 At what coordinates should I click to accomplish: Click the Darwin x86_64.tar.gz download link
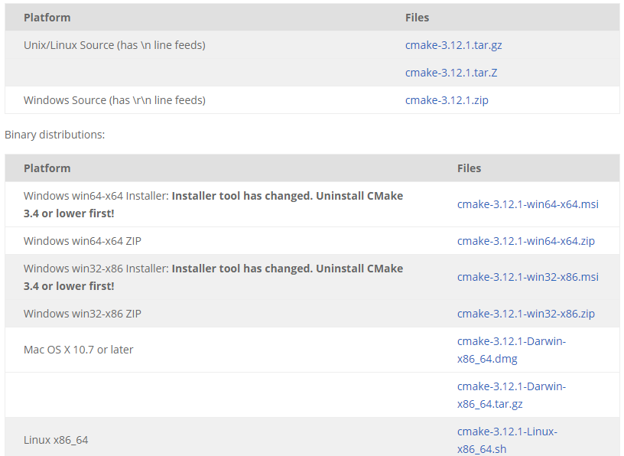pos(511,395)
